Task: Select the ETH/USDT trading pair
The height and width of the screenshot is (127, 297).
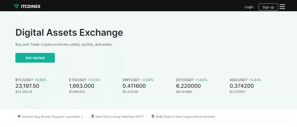Action: (78, 80)
